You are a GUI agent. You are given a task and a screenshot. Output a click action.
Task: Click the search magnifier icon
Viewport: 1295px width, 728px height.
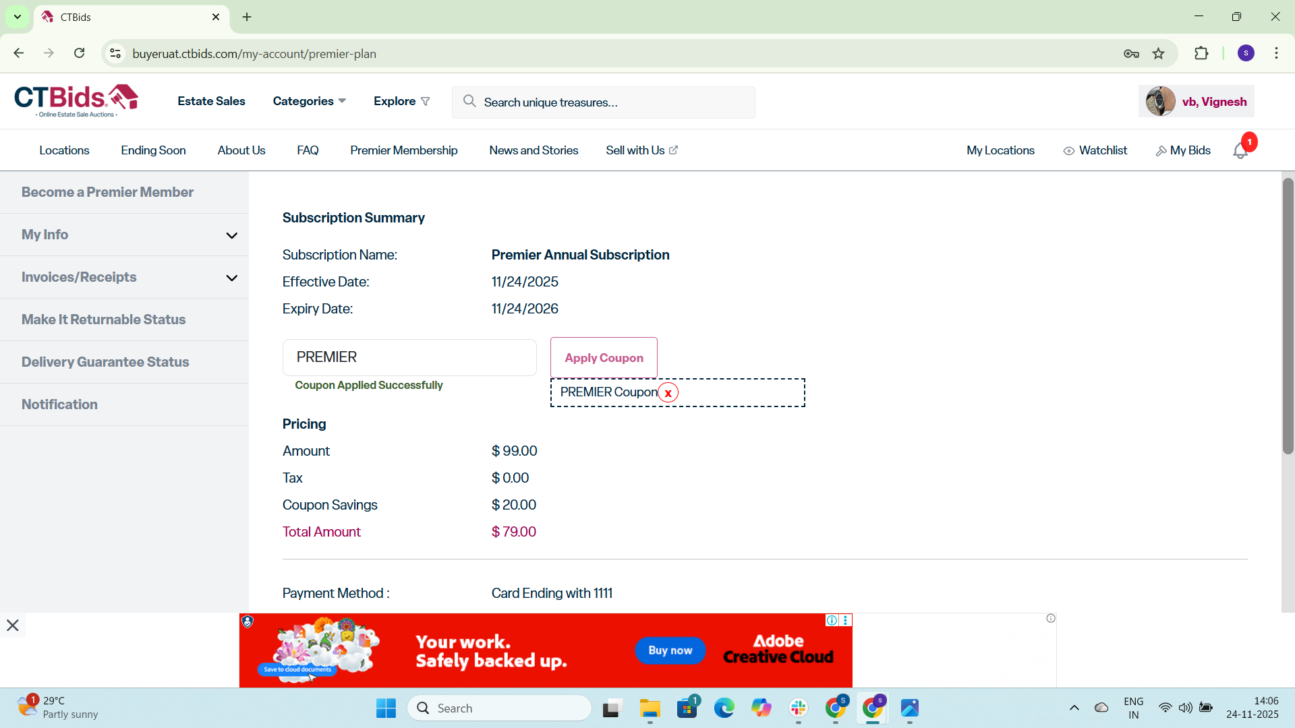[469, 102]
